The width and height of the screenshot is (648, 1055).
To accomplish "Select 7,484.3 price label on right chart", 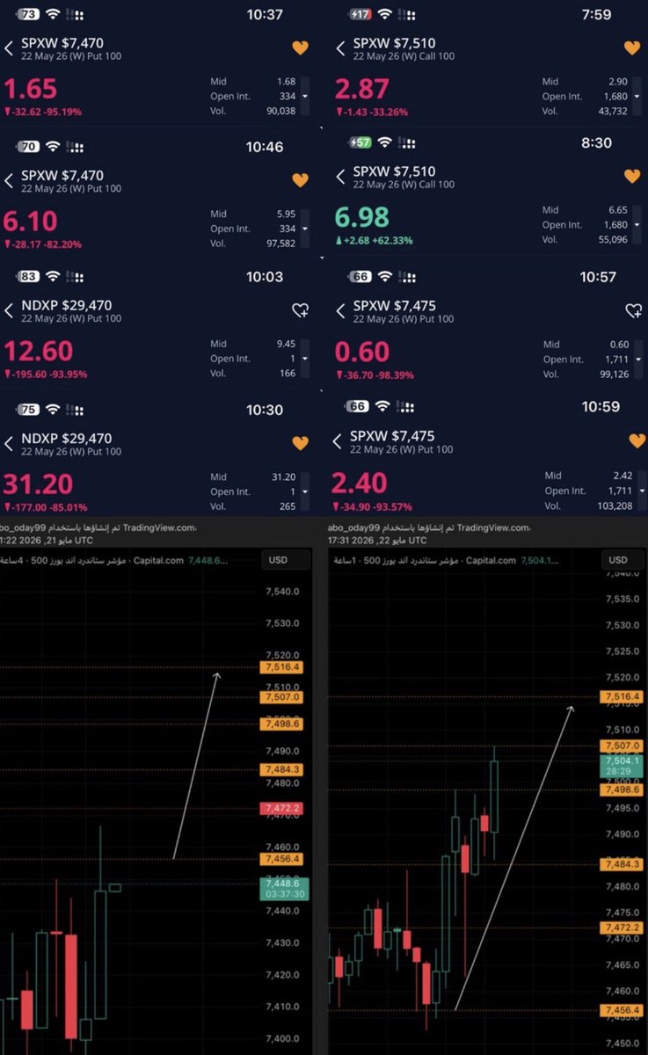I will 621,865.
